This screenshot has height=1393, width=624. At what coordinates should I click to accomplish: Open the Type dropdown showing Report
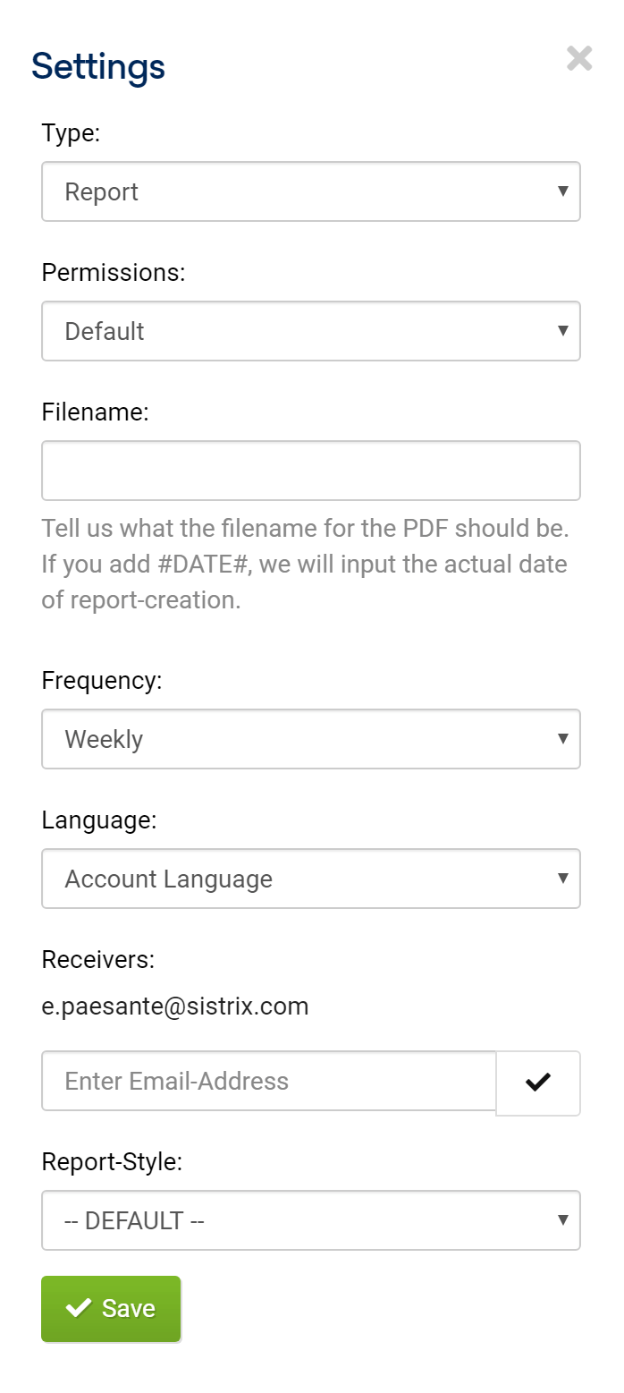tap(311, 191)
